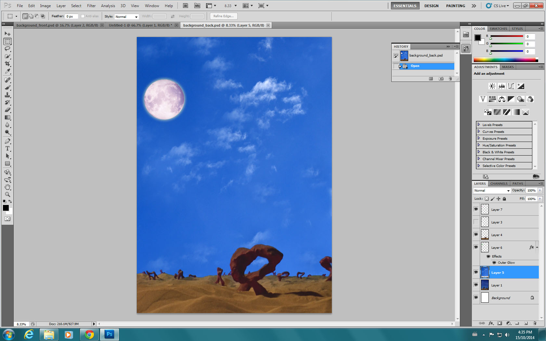Screen dimensions: 546x341
Task: Open the Filter menu
Action: click(x=91, y=6)
